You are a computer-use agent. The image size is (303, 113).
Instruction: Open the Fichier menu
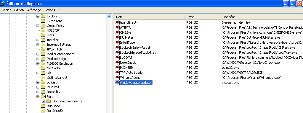(6, 10)
